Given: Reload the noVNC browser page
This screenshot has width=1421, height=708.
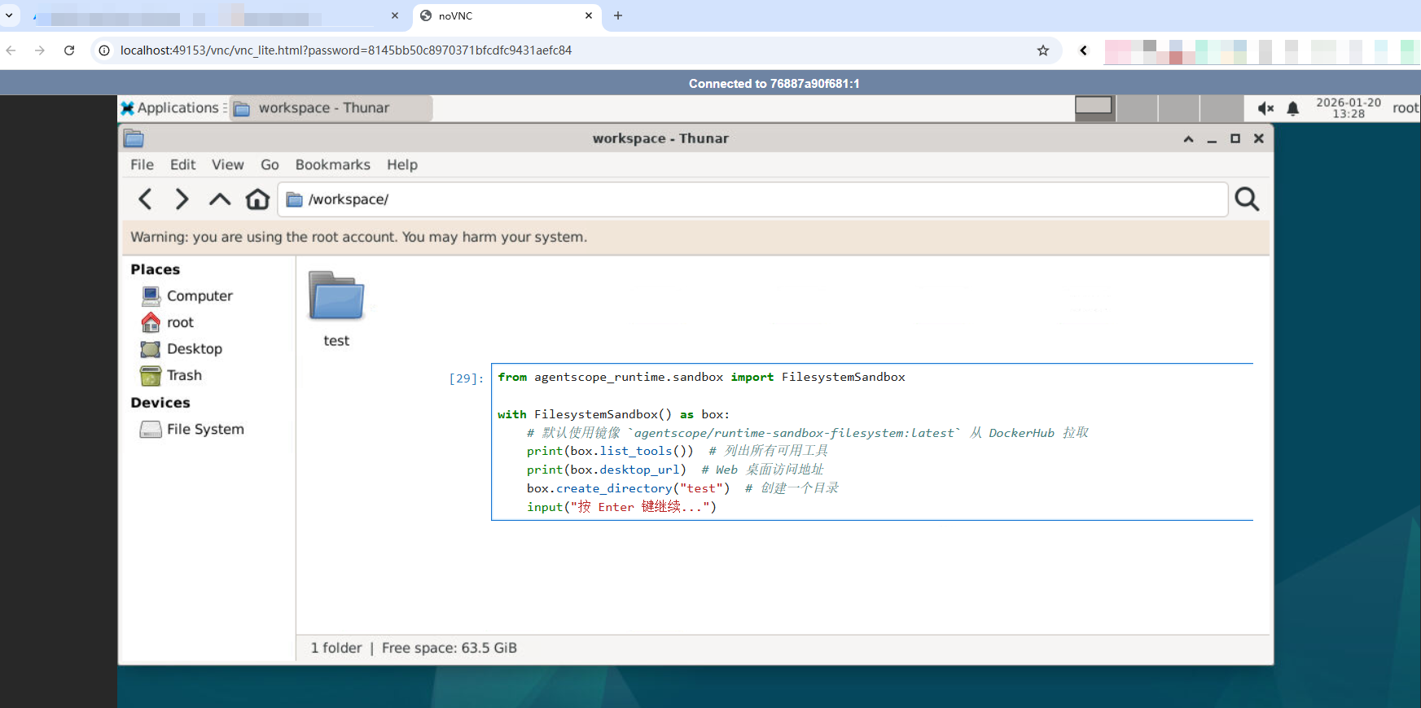Looking at the screenshot, I should point(69,50).
